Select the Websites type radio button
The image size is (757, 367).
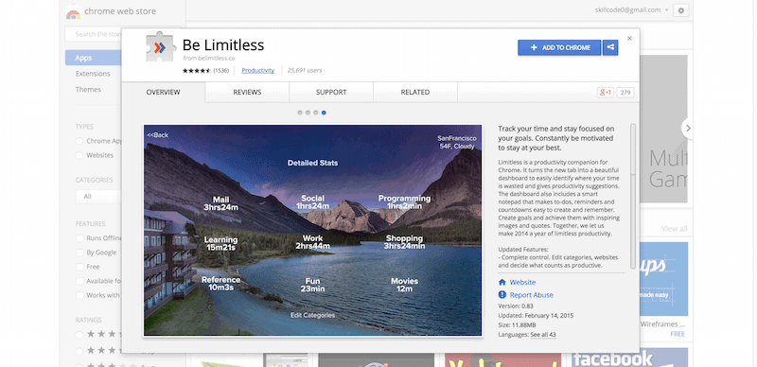[x=79, y=155]
